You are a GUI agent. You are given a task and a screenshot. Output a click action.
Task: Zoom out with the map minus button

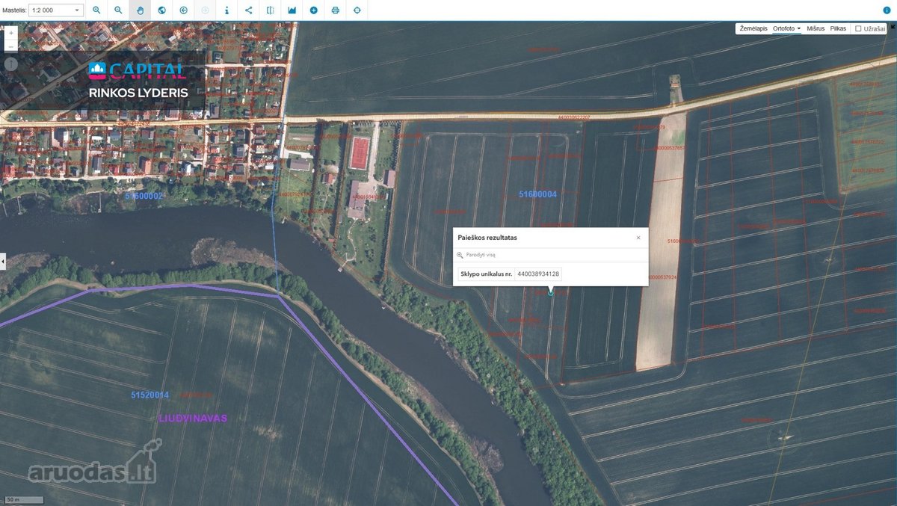[10, 46]
